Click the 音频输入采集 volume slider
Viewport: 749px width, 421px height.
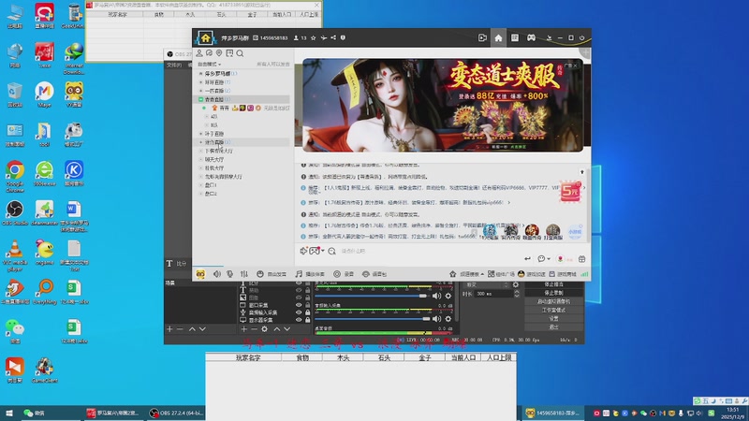372,319
